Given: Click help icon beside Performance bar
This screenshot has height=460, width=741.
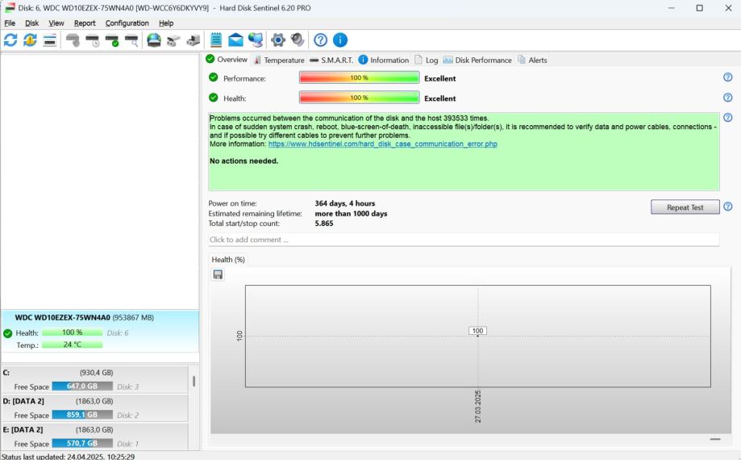Looking at the screenshot, I should click(727, 77).
